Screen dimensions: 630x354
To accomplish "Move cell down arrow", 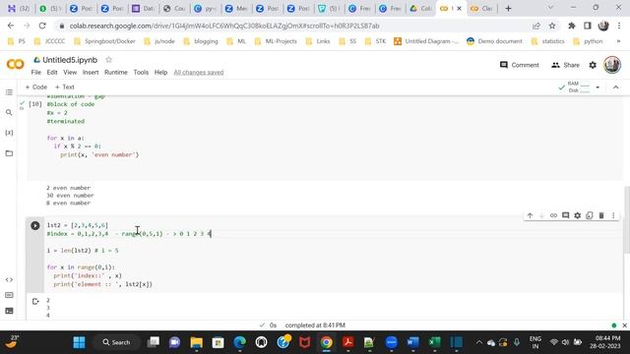I will 541,215.
